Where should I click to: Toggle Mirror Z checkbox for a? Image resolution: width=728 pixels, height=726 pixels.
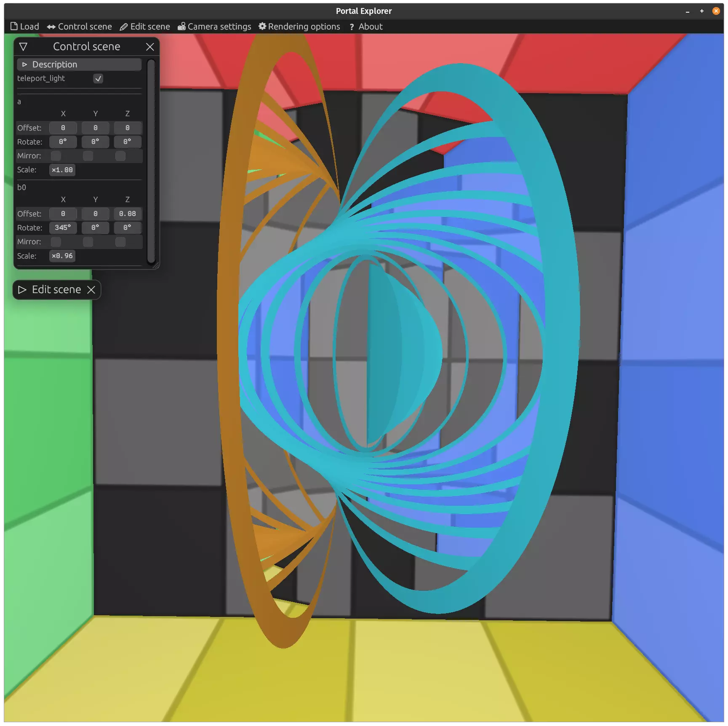pos(120,156)
